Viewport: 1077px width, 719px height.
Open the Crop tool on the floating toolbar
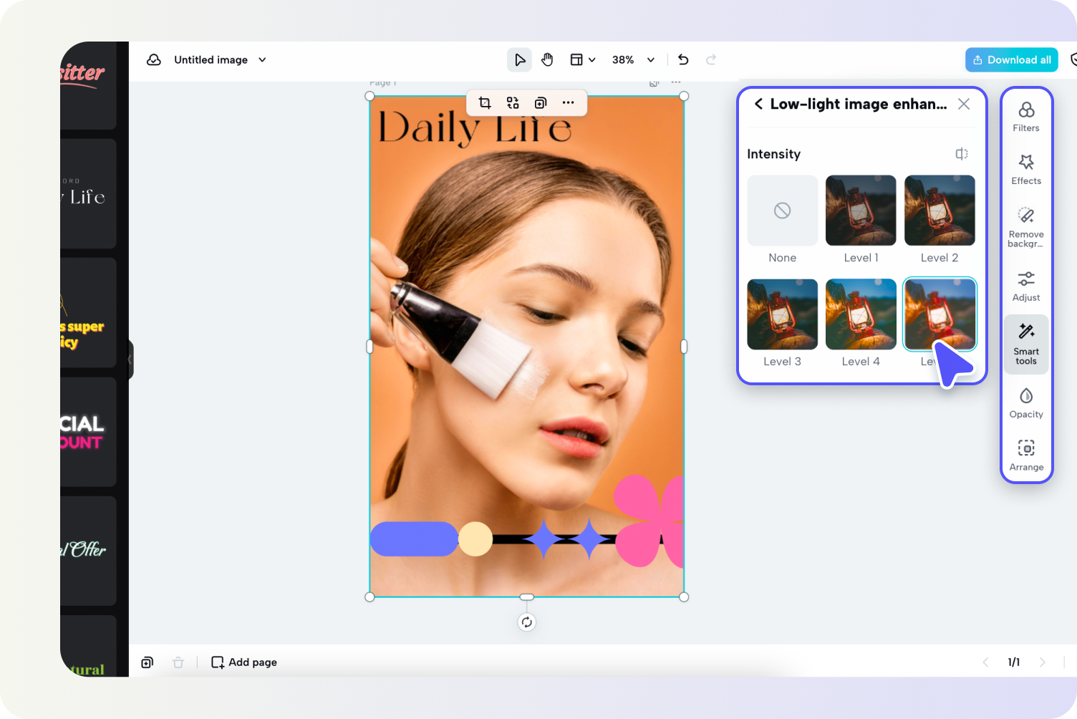coord(484,102)
